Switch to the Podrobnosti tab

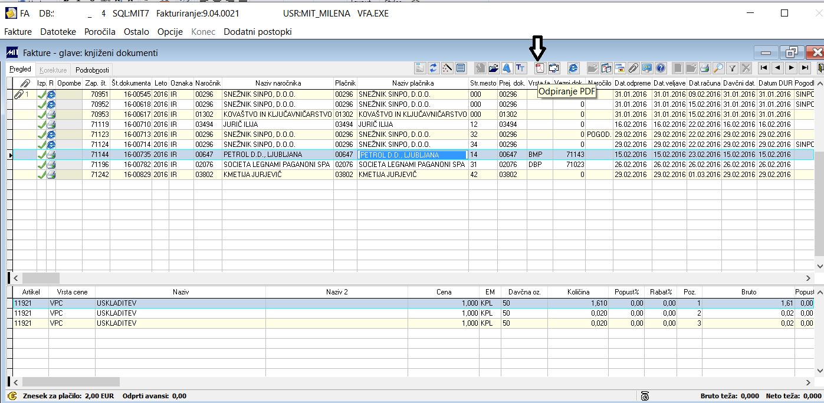pos(93,70)
